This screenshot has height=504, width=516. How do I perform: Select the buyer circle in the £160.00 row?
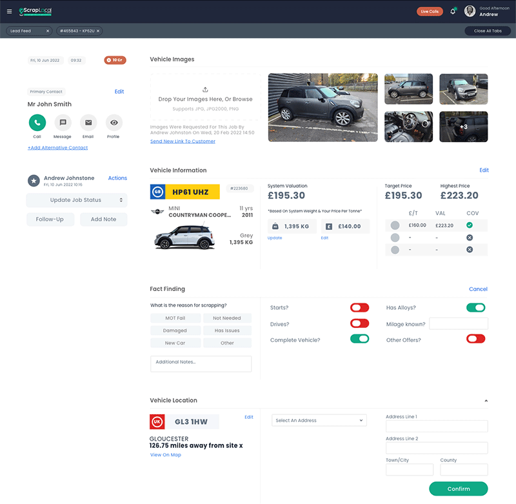pos(395,225)
